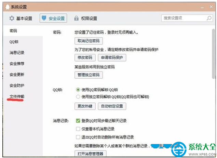This screenshot has width=217, height=158.
Task: Click the QQ penguin icon in title bar
Action: (x=7, y=7)
